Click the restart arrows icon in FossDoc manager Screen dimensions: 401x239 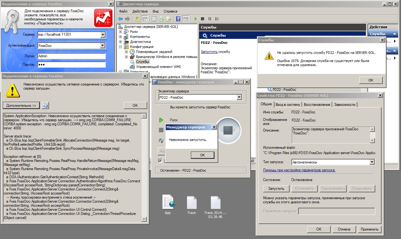(x=161, y=141)
